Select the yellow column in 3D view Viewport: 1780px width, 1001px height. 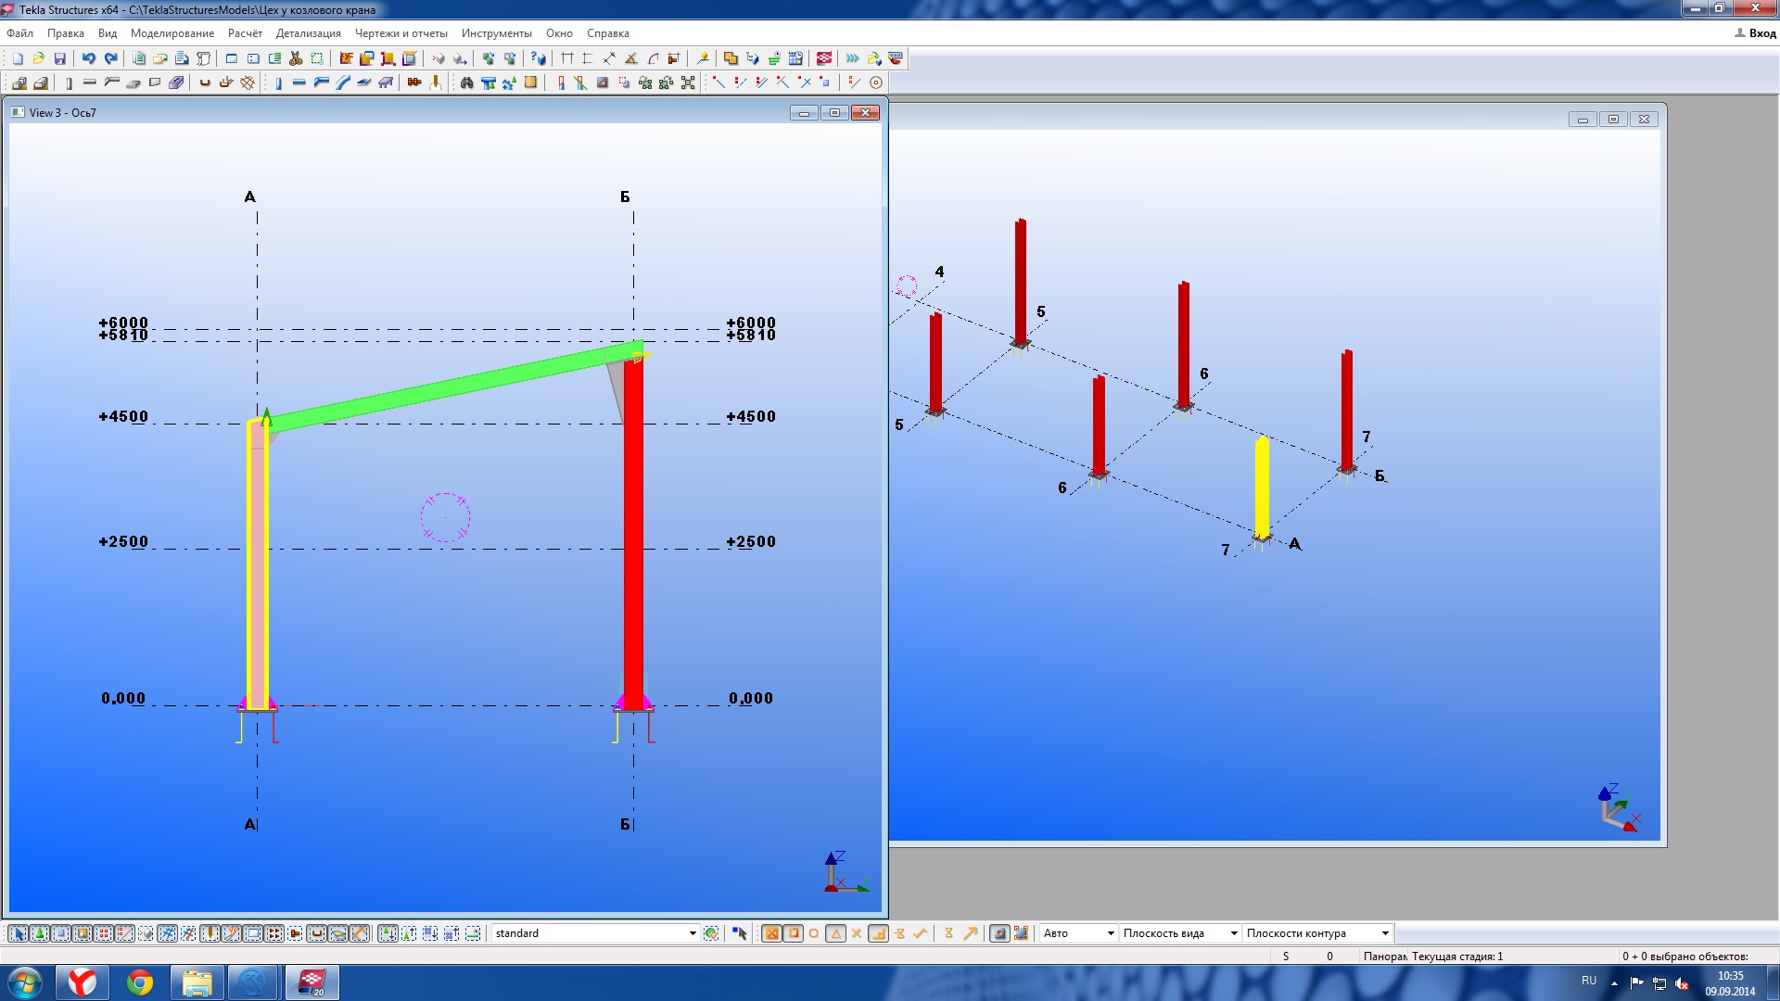(x=1261, y=487)
